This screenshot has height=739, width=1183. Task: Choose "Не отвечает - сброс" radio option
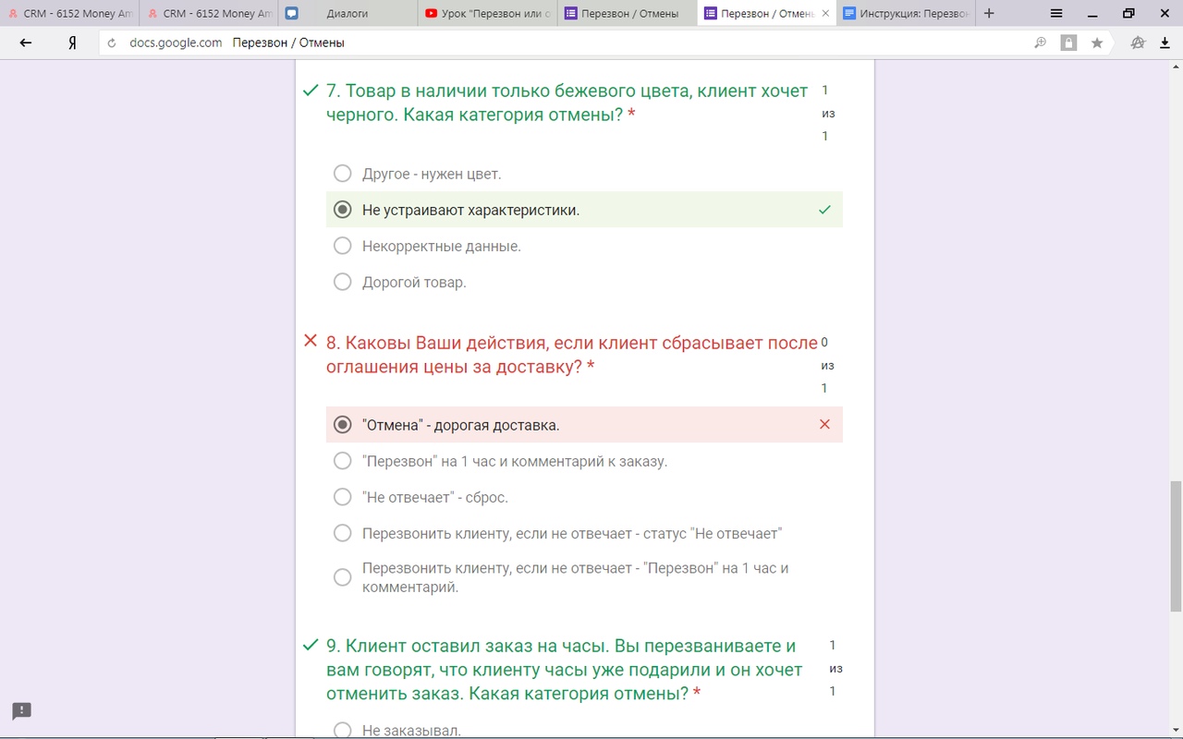pyautogui.click(x=343, y=497)
